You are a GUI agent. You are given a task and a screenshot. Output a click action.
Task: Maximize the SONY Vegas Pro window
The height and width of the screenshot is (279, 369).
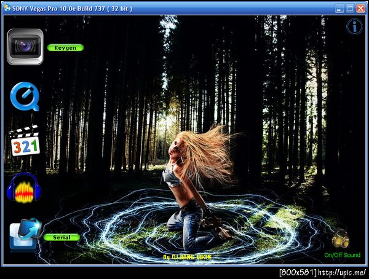click(350, 9)
